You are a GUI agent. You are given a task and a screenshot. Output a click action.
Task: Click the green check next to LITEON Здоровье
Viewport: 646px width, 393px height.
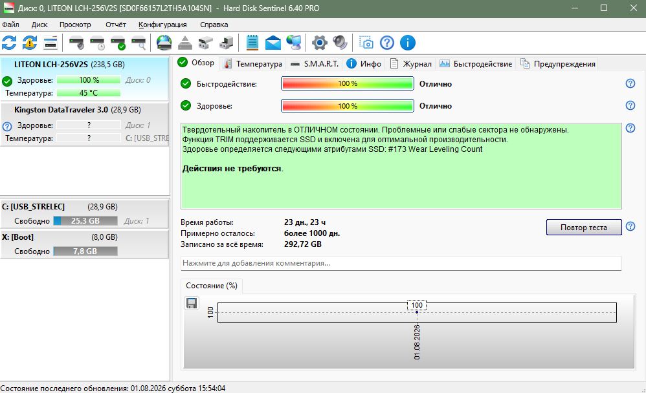point(7,81)
